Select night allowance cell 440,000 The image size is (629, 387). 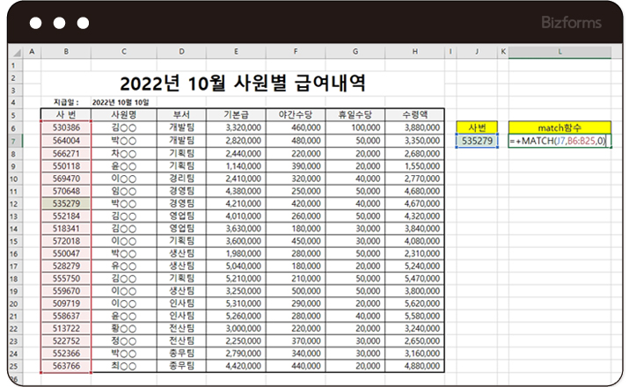296,366
